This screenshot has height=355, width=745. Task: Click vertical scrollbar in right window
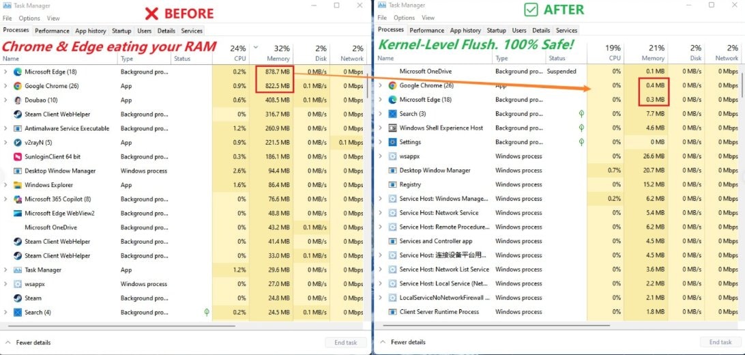(x=742, y=85)
